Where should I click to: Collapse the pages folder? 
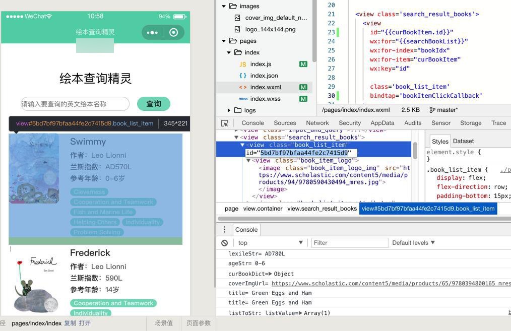pos(224,41)
